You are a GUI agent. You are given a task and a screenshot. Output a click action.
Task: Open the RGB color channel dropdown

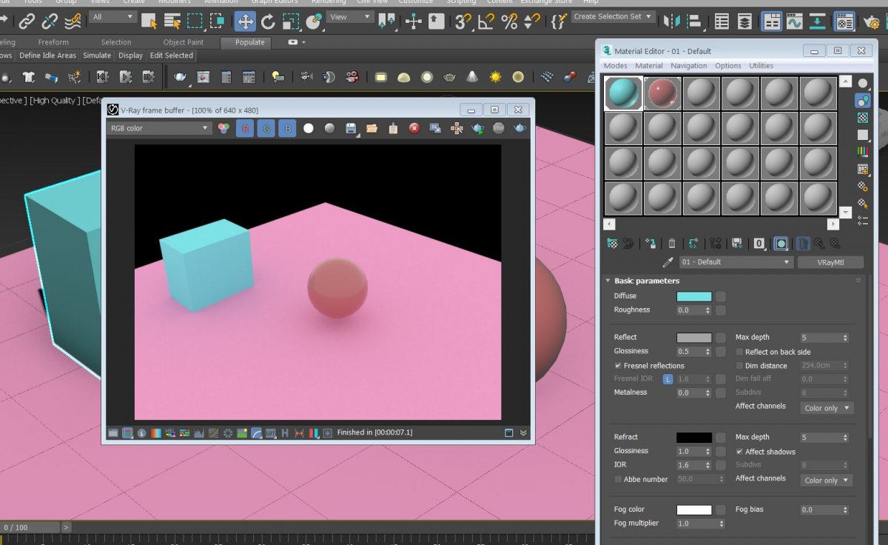(159, 128)
